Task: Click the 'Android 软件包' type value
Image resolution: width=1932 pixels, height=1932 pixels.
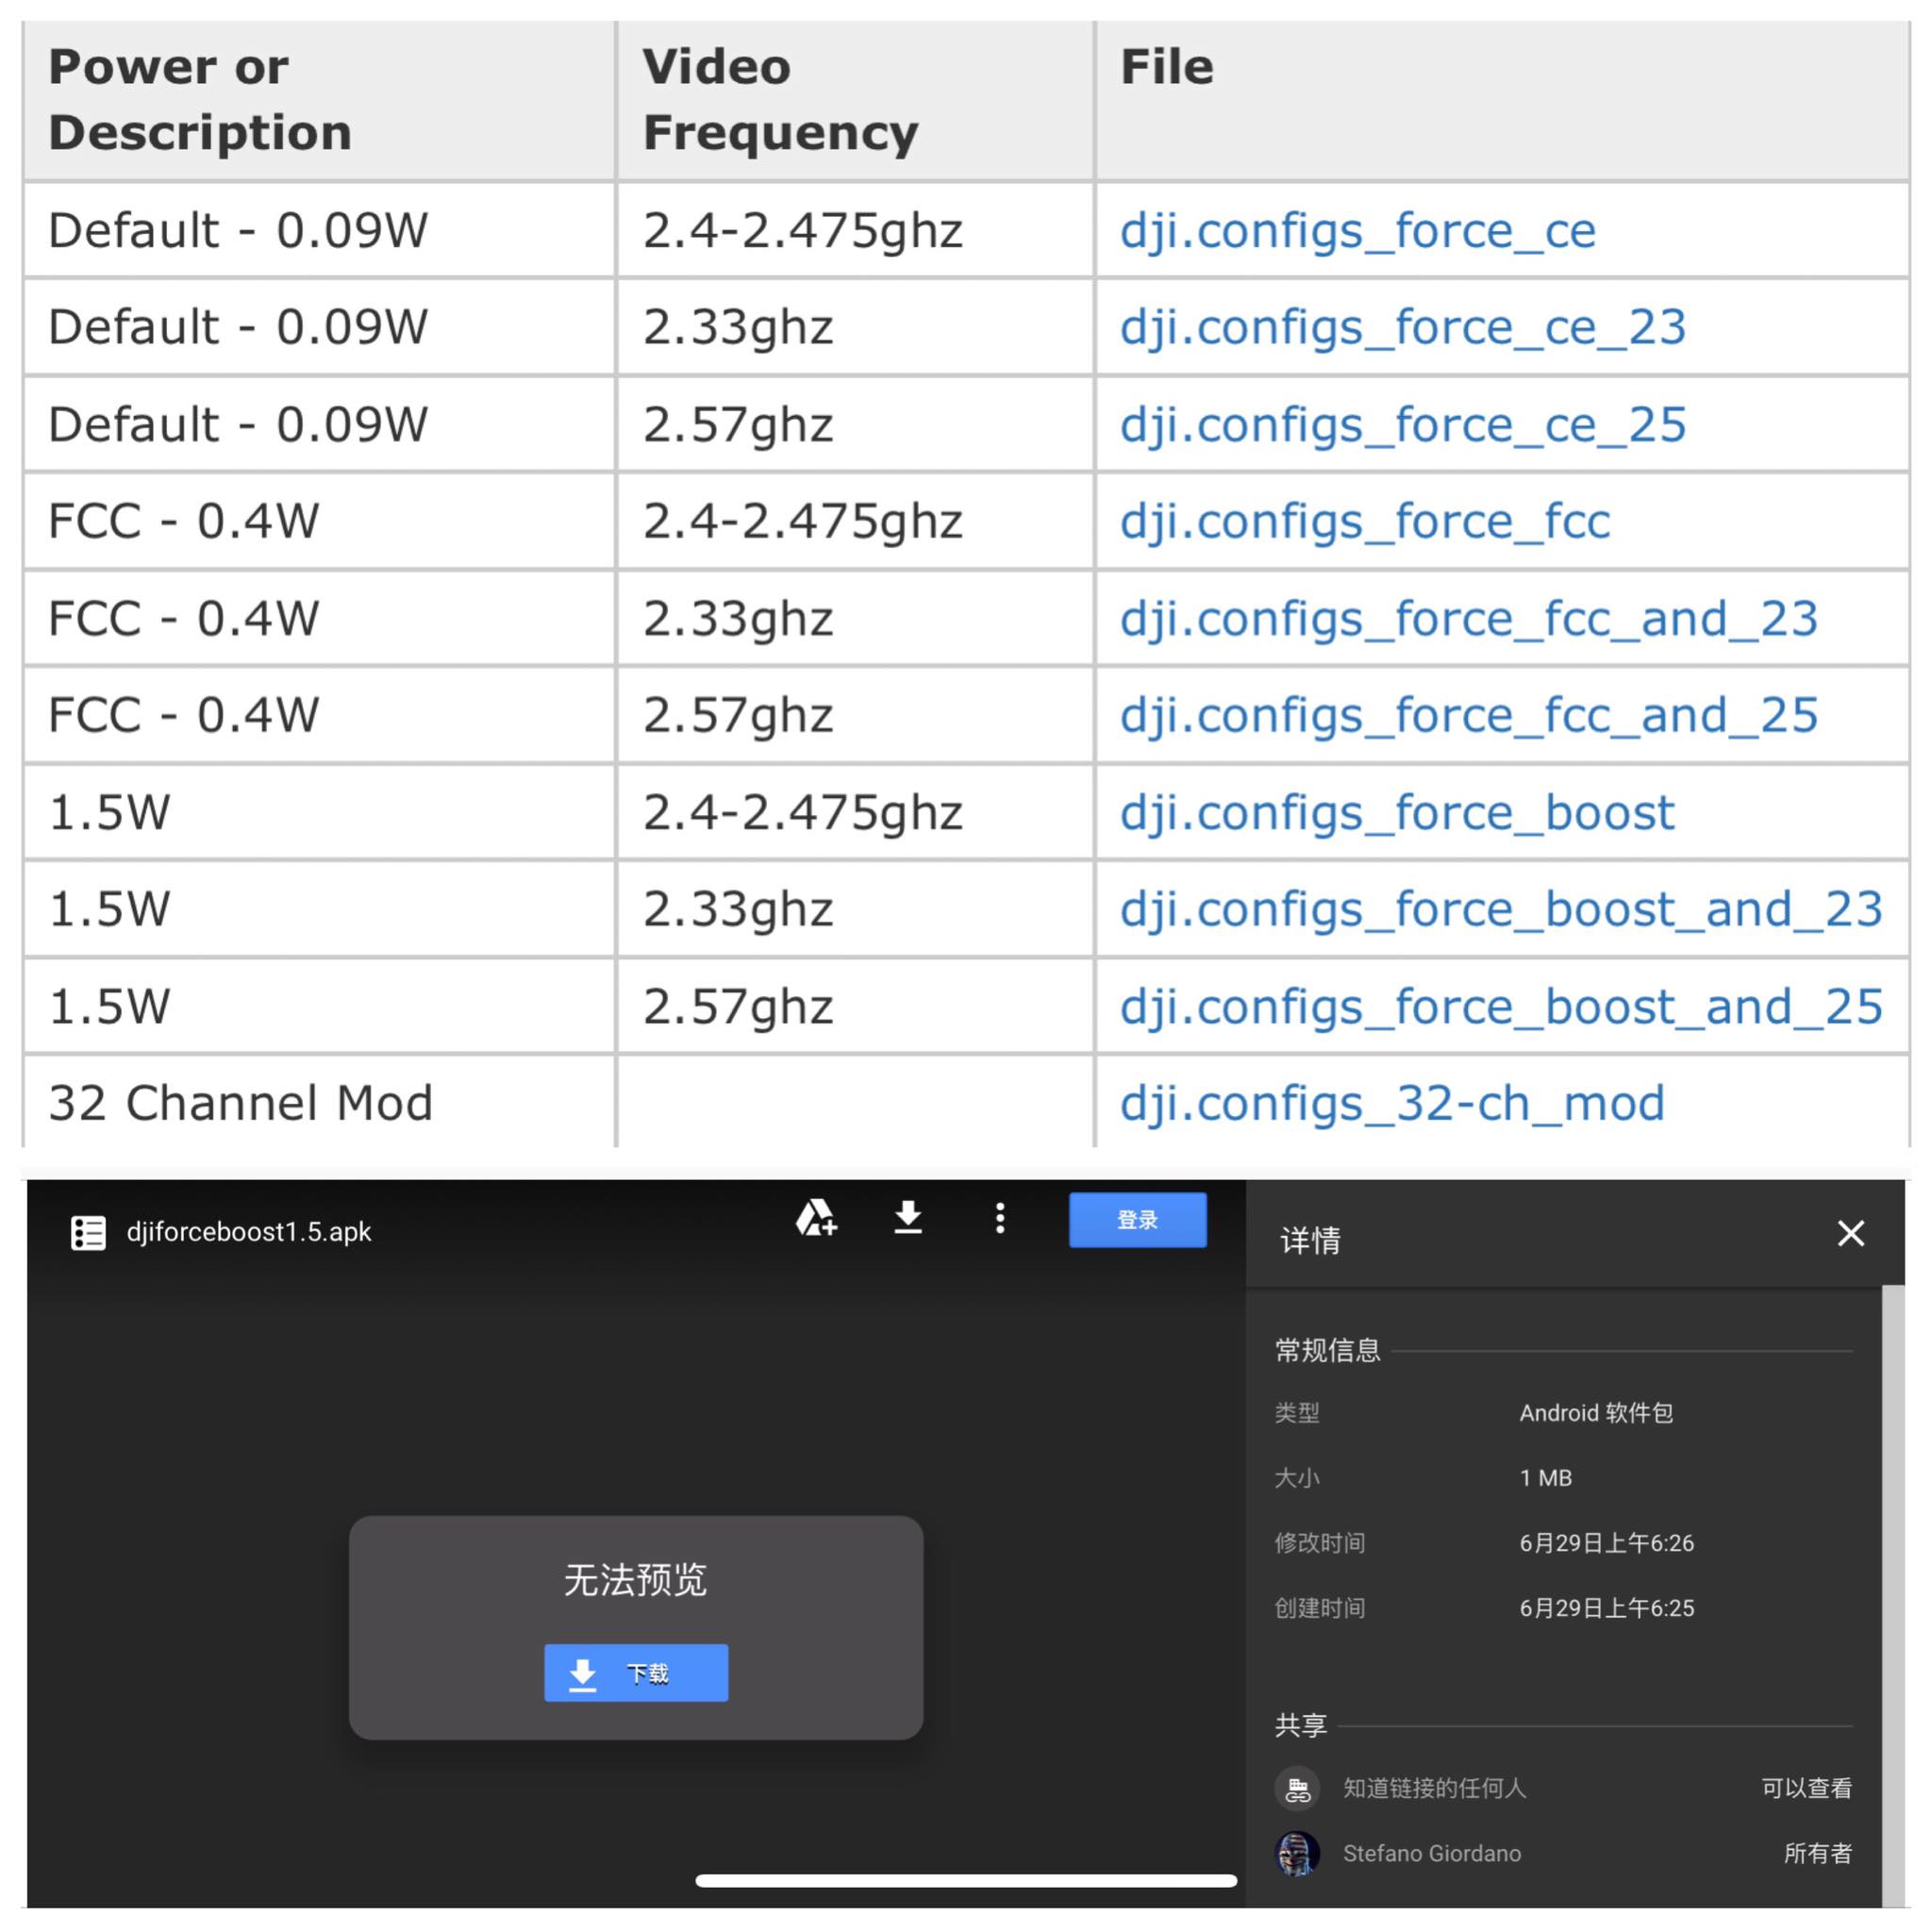Action: [1596, 1413]
